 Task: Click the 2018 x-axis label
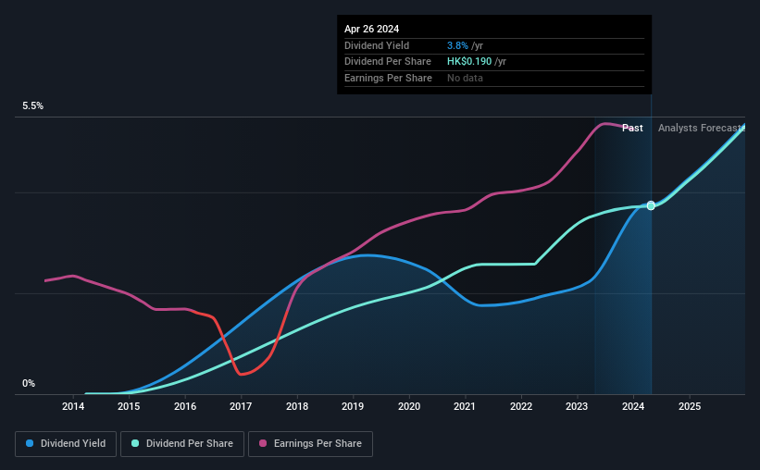click(x=297, y=406)
